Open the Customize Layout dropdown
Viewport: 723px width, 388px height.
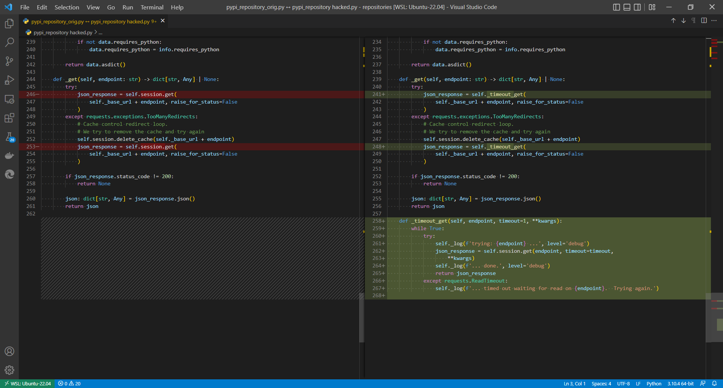(x=652, y=7)
